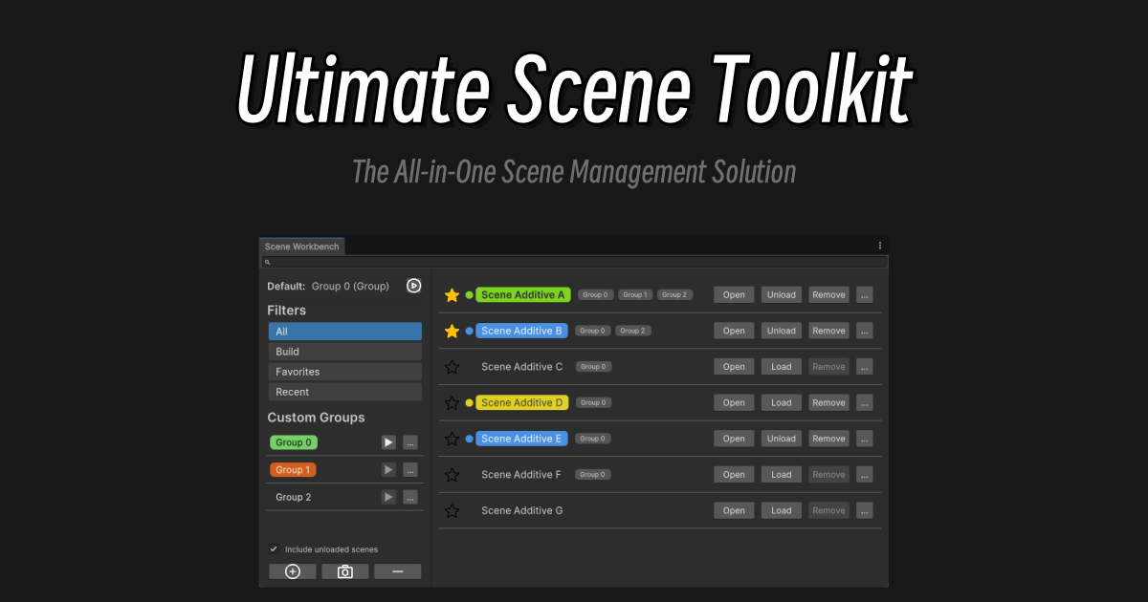Viewport: 1148px width, 602px height.
Task: Play the Group 0 custom group
Action: (x=387, y=442)
